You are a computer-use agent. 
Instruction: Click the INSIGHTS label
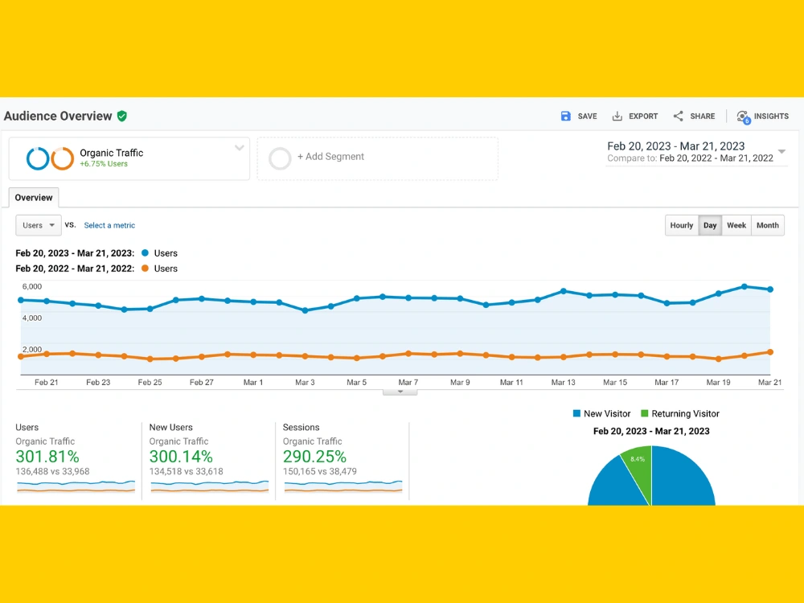[x=771, y=117]
